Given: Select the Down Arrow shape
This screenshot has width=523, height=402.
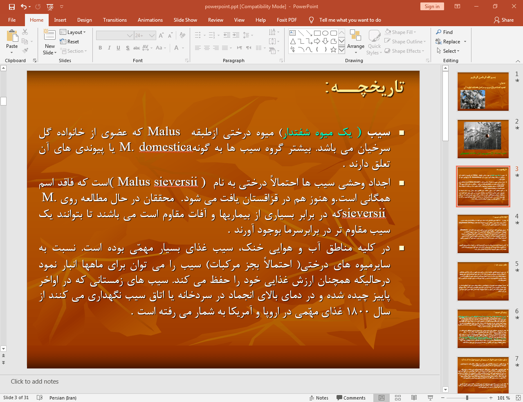Looking at the screenshot, I should 325,41.
